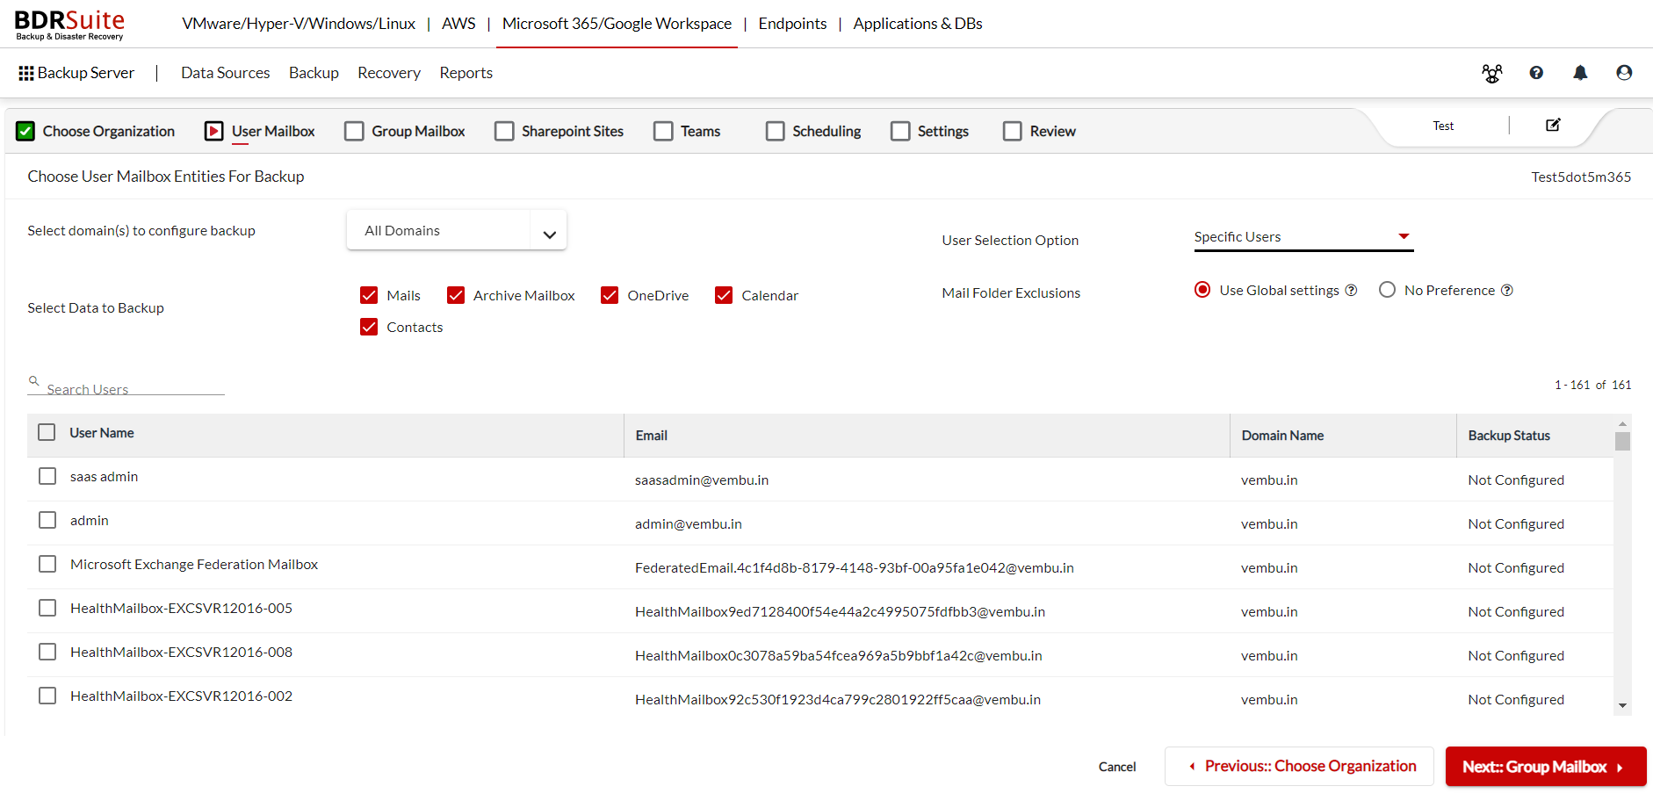The height and width of the screenshot is (808, 1653).
Task: Open the notifications bell icon
Action: pos(1580,73)
